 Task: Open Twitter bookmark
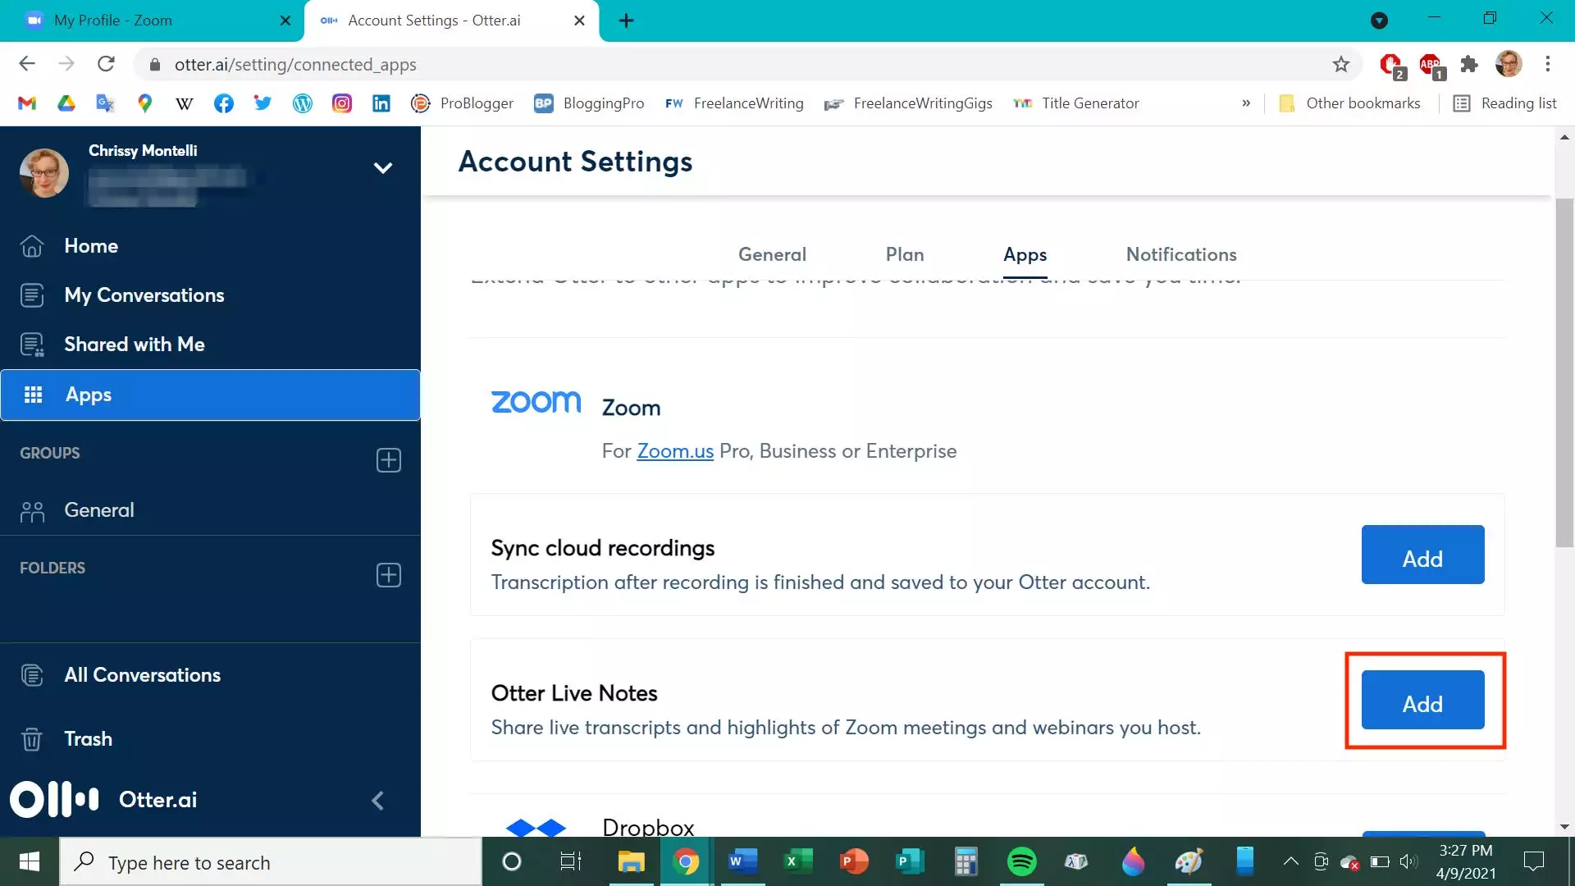pos(263,103)
